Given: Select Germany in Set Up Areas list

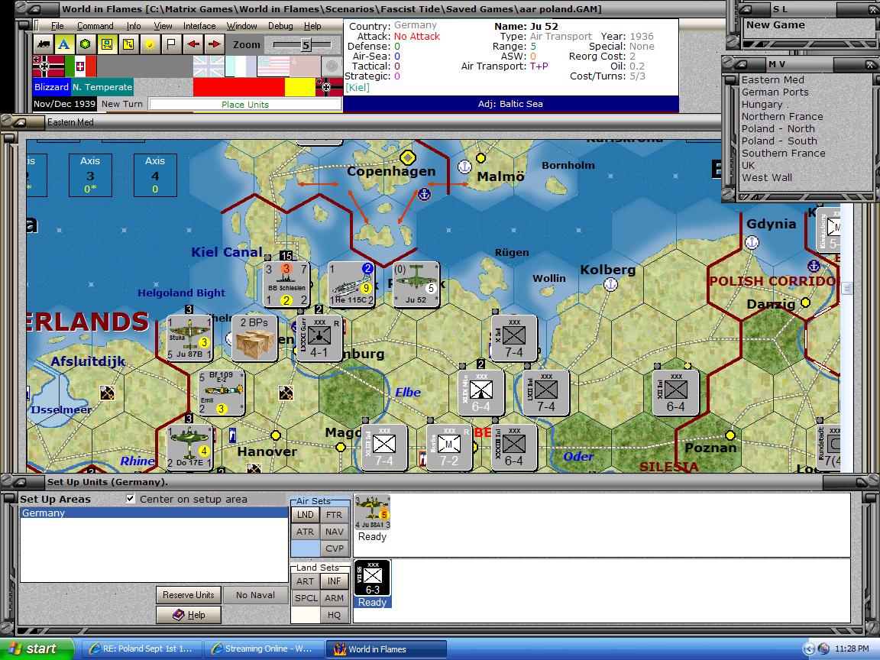Looking at the screenshot, I should click(154, 513).
